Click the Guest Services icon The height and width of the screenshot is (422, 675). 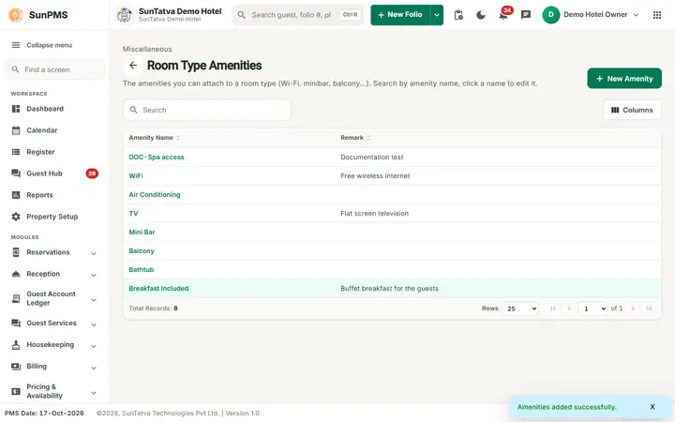[x=16, y=323]
